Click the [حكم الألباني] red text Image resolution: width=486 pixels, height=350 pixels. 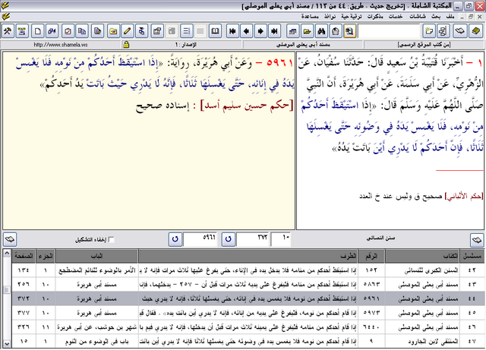pos(464,196)
